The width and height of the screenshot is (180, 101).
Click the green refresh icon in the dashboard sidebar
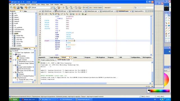(11, 54)
